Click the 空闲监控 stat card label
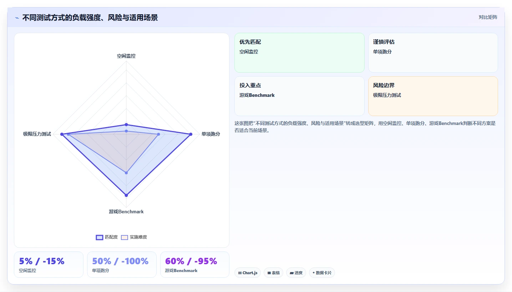512x292 pixels. click(27, 270)
